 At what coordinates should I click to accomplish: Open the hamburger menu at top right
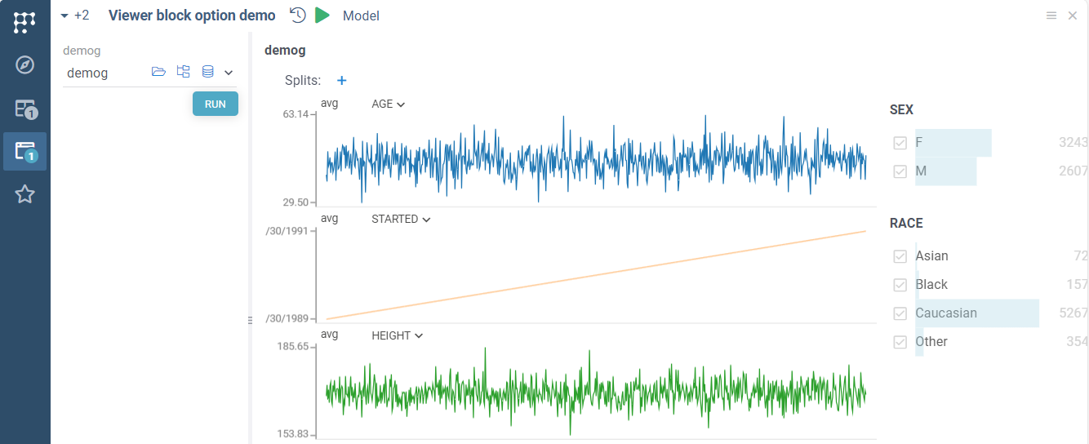pyautogui.click(x=1051, y=16)
